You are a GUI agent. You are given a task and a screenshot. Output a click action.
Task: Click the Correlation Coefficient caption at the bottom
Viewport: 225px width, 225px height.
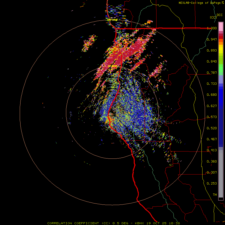coord(113,223)
